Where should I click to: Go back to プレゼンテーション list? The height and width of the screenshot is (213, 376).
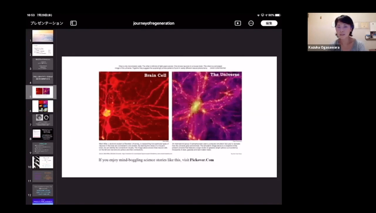(47, 23)
